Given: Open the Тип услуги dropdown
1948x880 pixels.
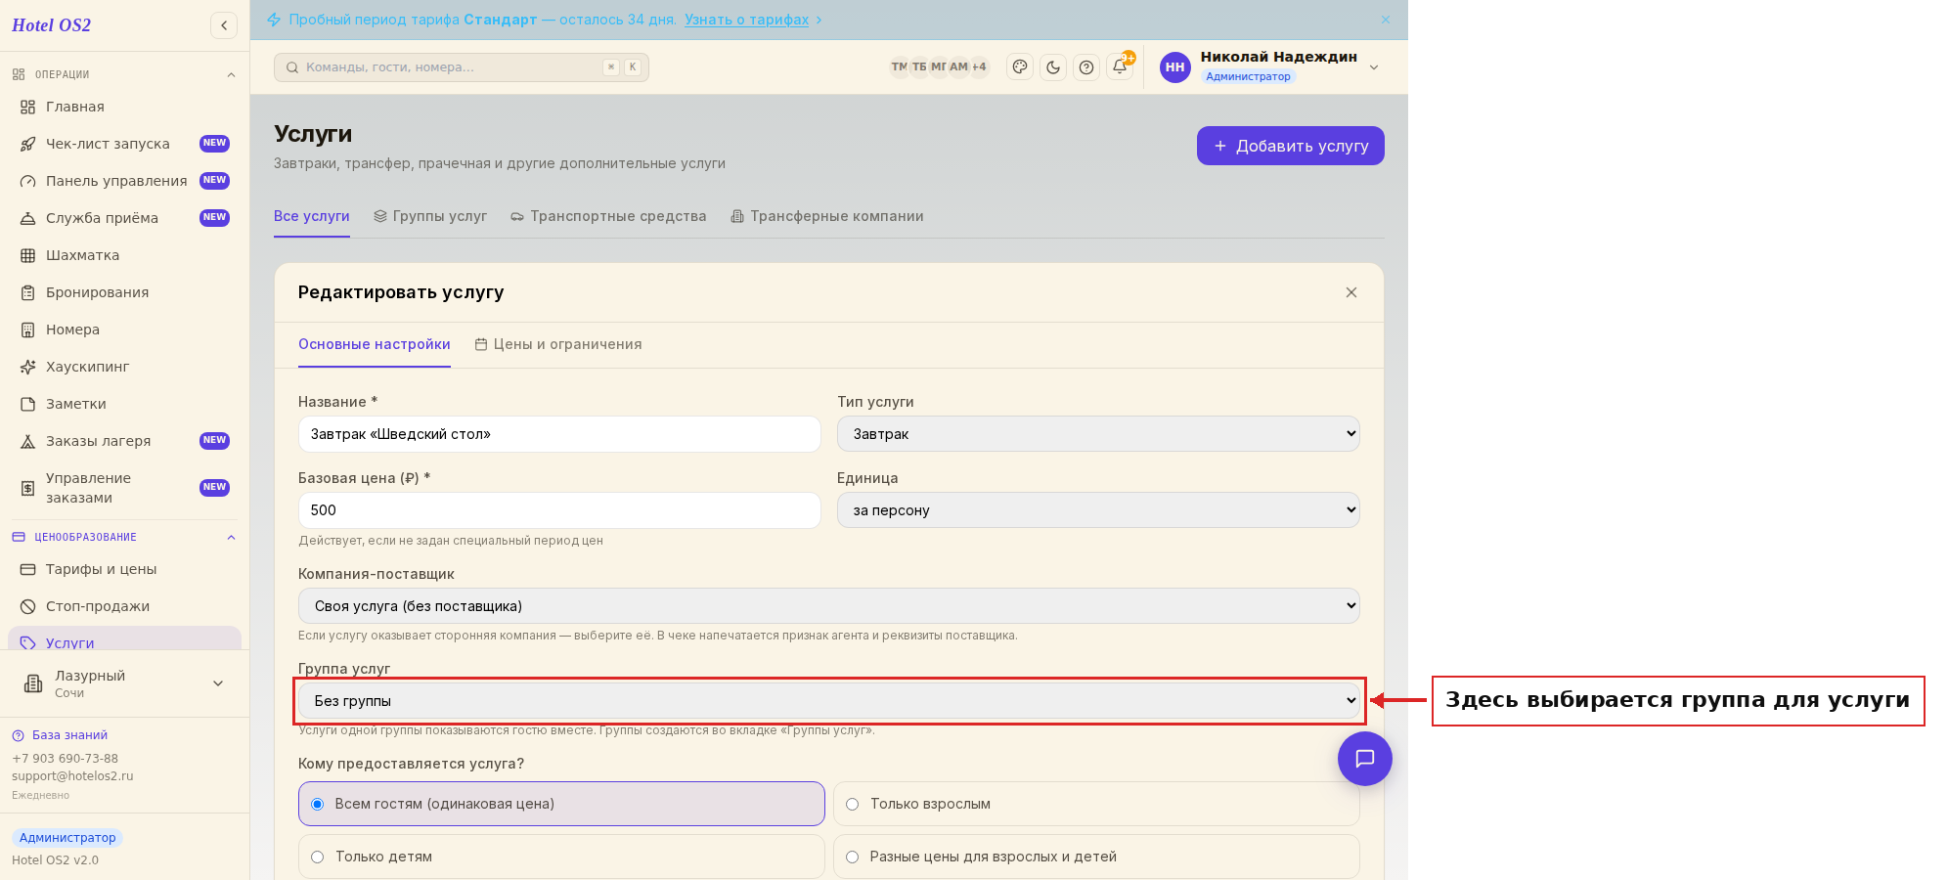Looking at the screenshot, I should (x=1098, y=434).
